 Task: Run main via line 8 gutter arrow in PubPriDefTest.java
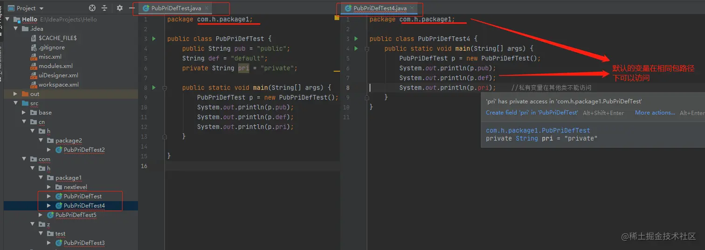click(154, 88)
